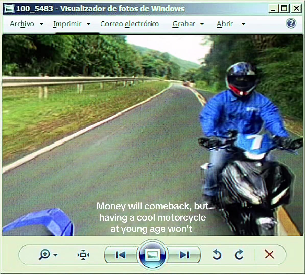Expand the zoom level dropdown arrow
Image resolution: width=305 pixels, height=275 pixels.
55,255
